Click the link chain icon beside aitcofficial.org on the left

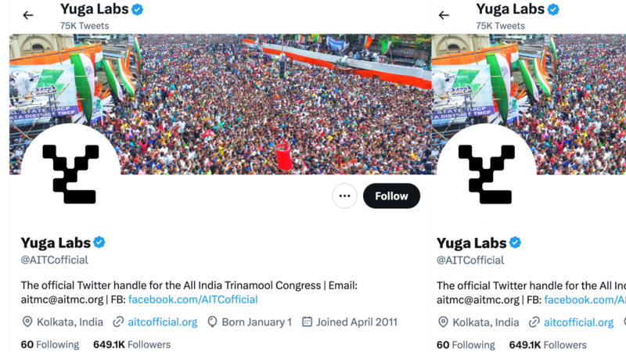click(x=118, y=321)
